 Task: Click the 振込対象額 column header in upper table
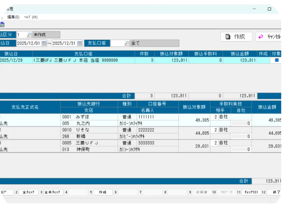pos(171,54)
